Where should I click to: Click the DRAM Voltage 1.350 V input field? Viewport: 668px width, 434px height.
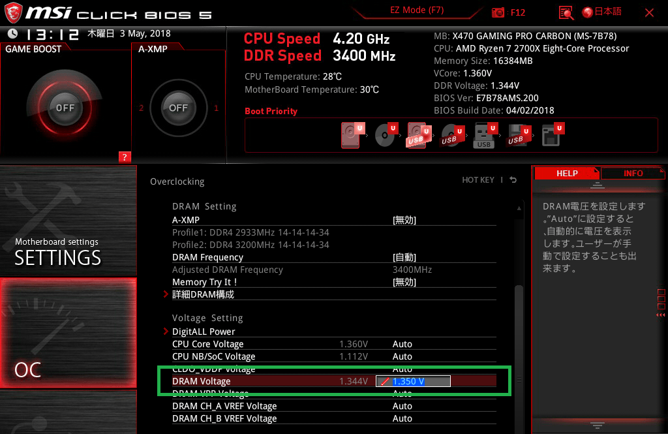[413, 381]
